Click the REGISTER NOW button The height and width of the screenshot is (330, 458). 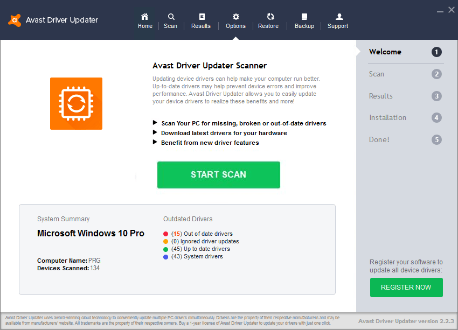tap(406, 287)
